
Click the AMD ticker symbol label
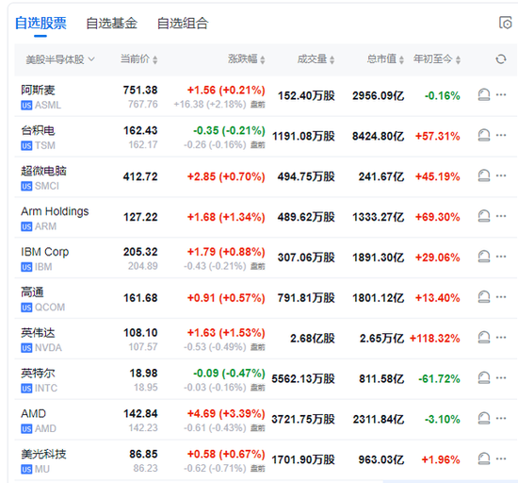pyautogui.click(x=45, y=428)
